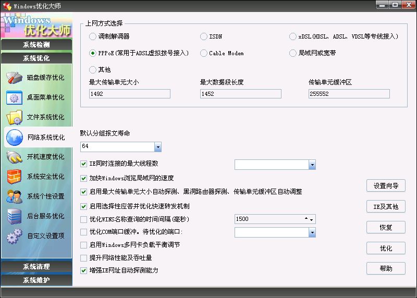Switch to the 系统维护 section

tap(36, 280)
